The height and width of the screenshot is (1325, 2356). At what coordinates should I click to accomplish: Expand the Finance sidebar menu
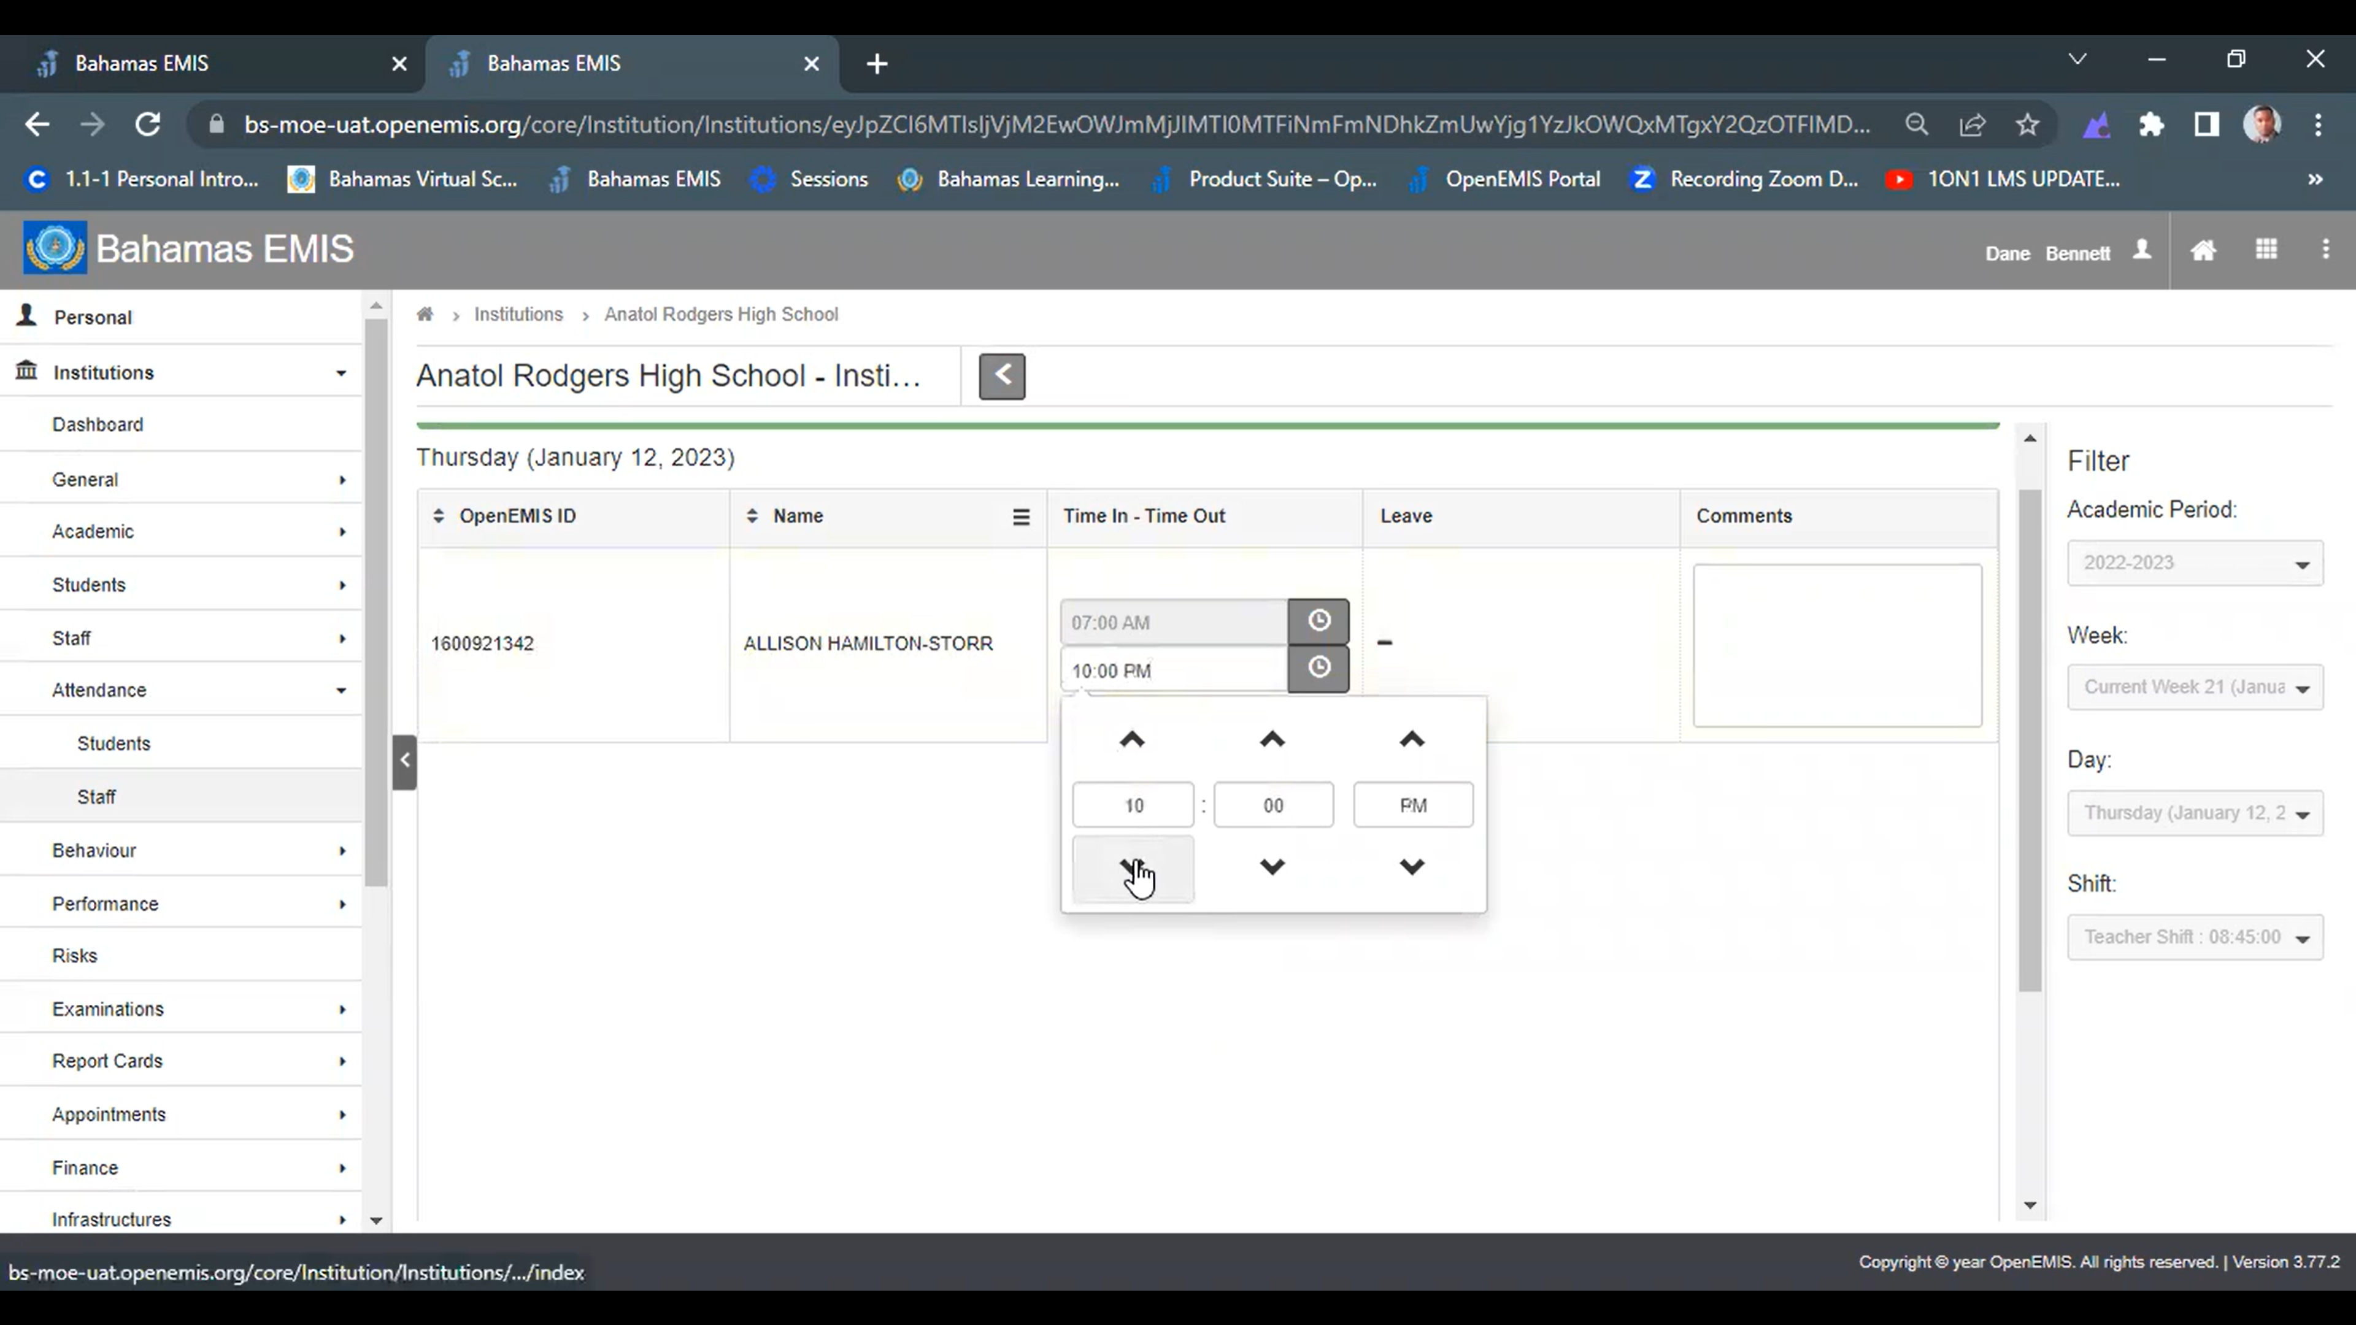(x=181, y=1168)
